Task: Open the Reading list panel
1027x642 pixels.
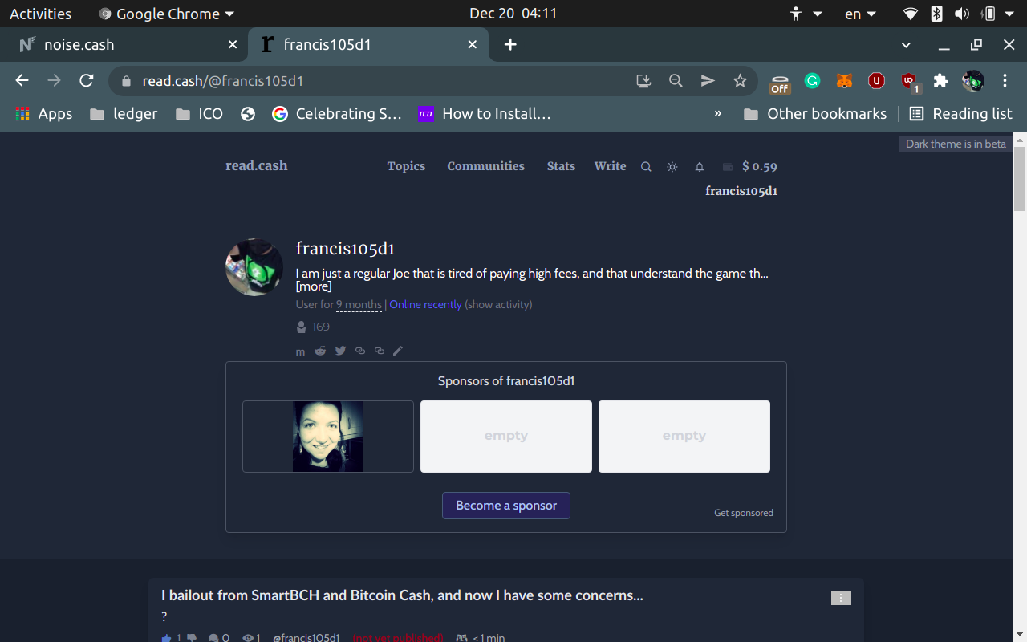Action: pyautogui.click(x=960, y=114)
